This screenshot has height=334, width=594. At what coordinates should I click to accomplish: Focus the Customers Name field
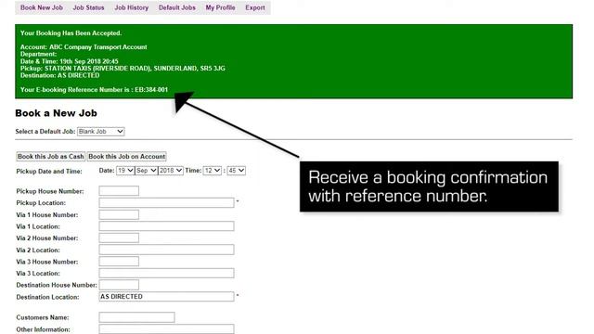tap(136, 317)
